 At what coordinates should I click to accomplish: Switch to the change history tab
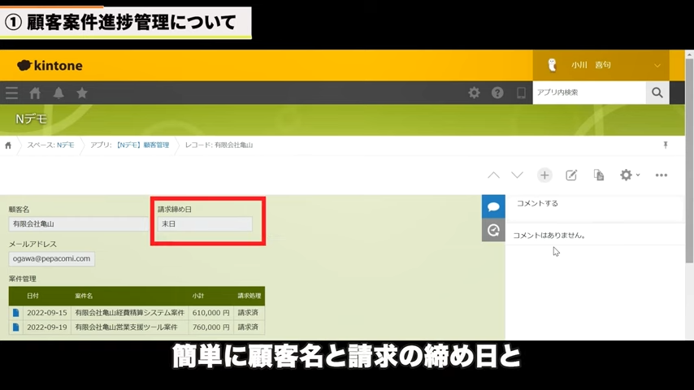[493, 230]
